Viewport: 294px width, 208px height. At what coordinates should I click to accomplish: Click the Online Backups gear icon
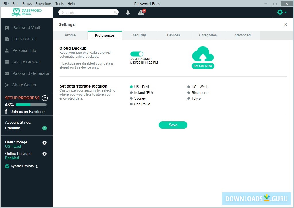point(45,154)
